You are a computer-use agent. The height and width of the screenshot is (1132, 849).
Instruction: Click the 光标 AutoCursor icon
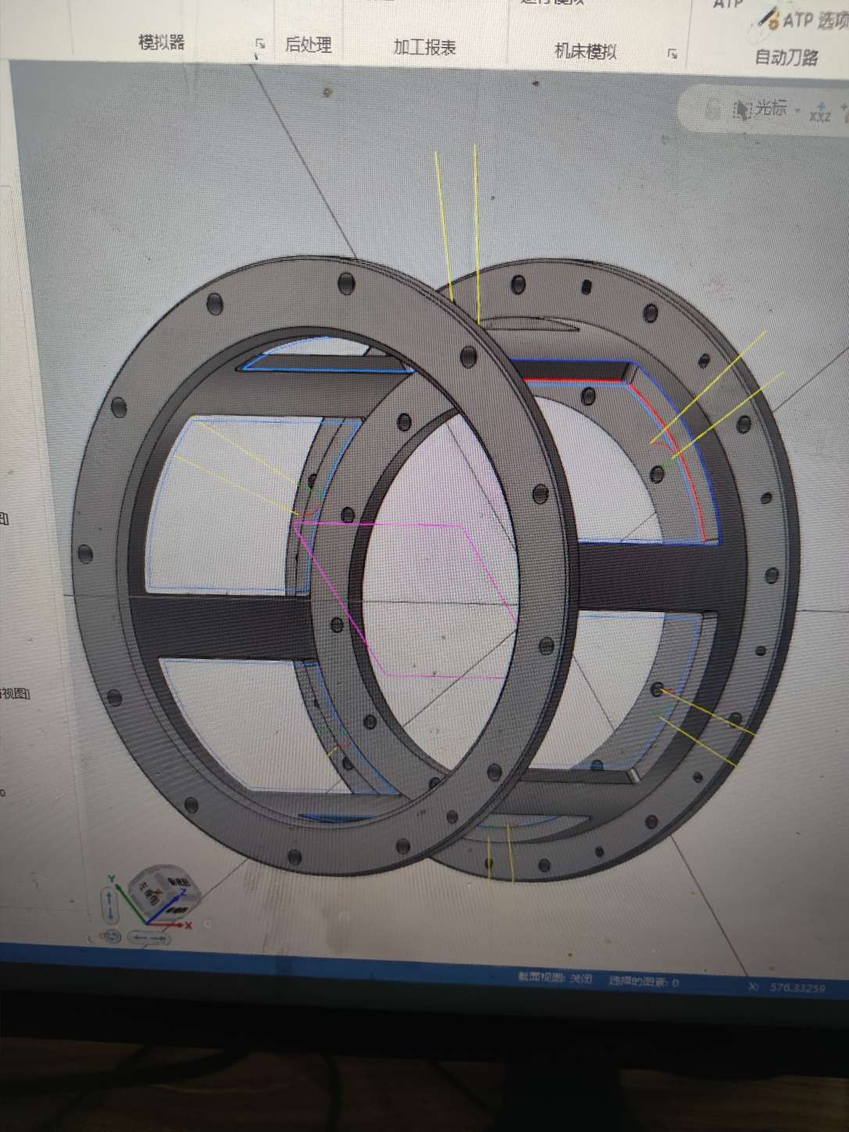tap(741, 109)
